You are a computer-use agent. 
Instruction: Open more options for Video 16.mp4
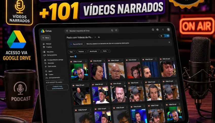point(144,106)
